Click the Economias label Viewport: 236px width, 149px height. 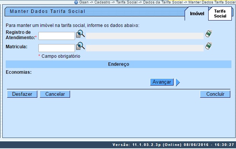coord(19,72)
